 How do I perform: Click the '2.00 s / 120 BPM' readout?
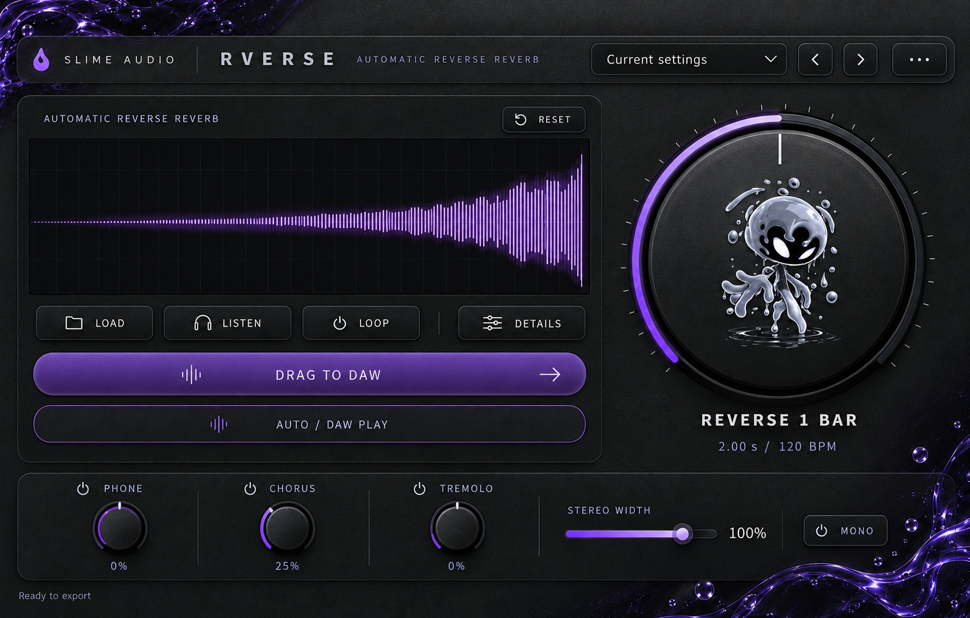pyautogui.click(x=777, y=446)
